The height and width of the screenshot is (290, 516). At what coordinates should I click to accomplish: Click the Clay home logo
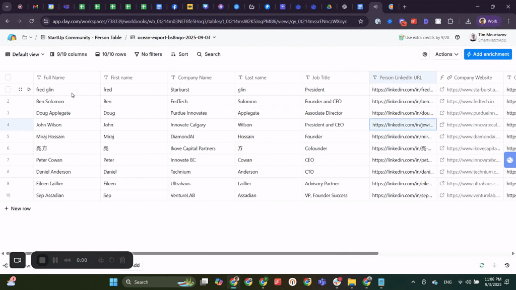[x=12, y=37]
